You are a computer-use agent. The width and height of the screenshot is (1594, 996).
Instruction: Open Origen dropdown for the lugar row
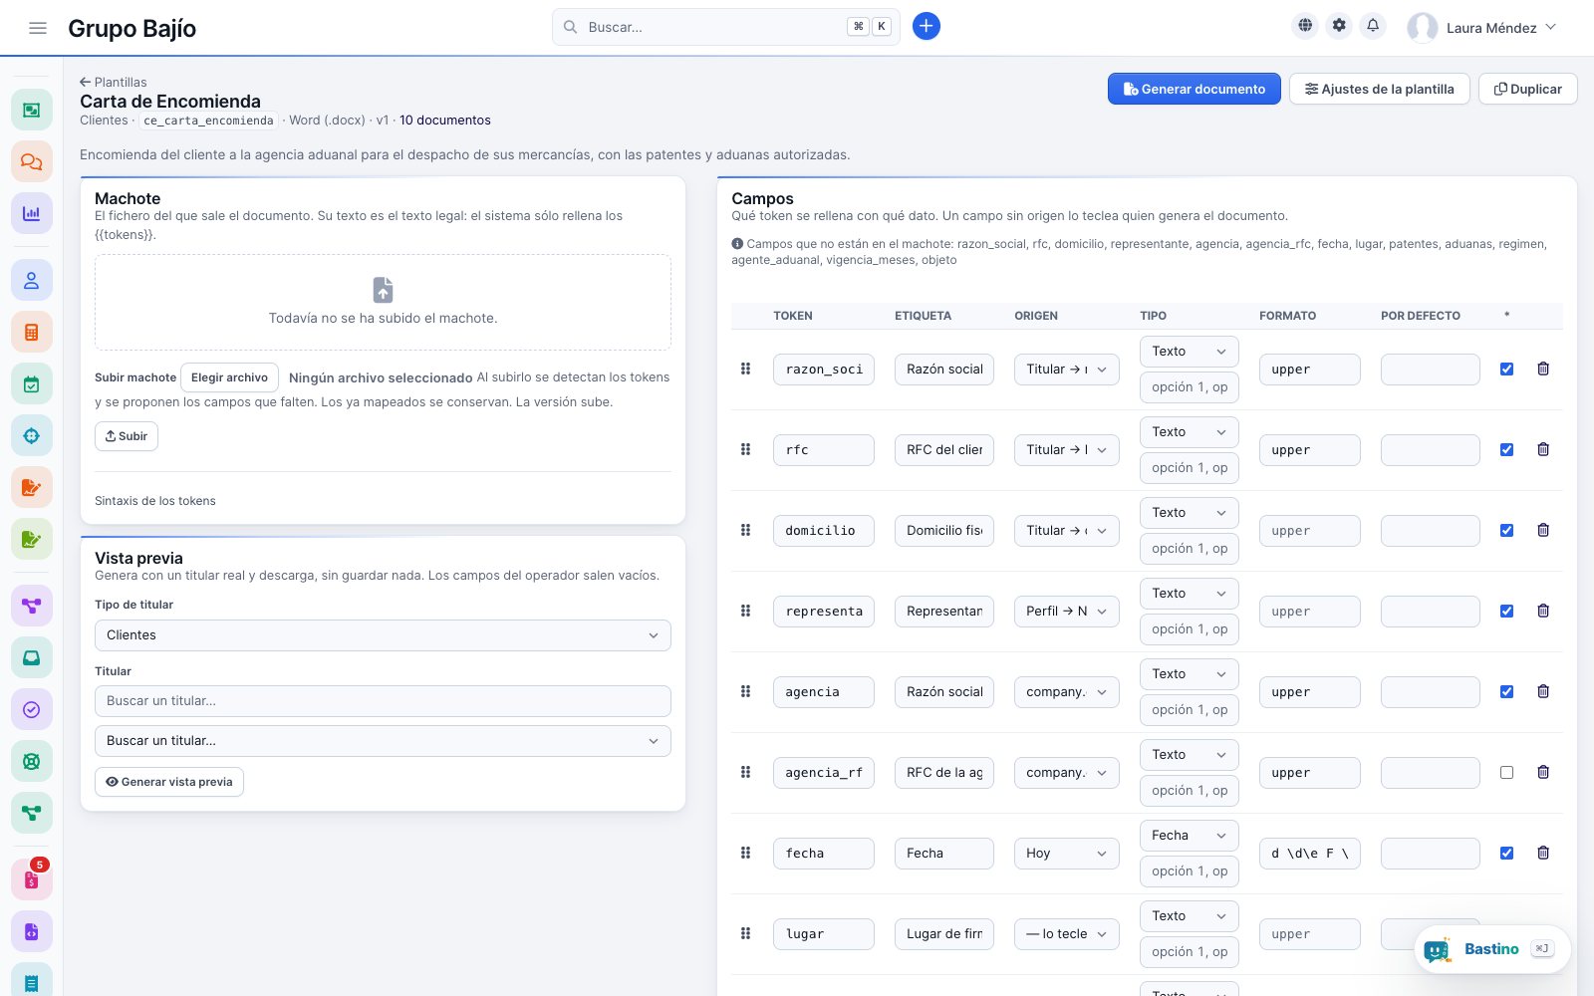click(1066, 934)
